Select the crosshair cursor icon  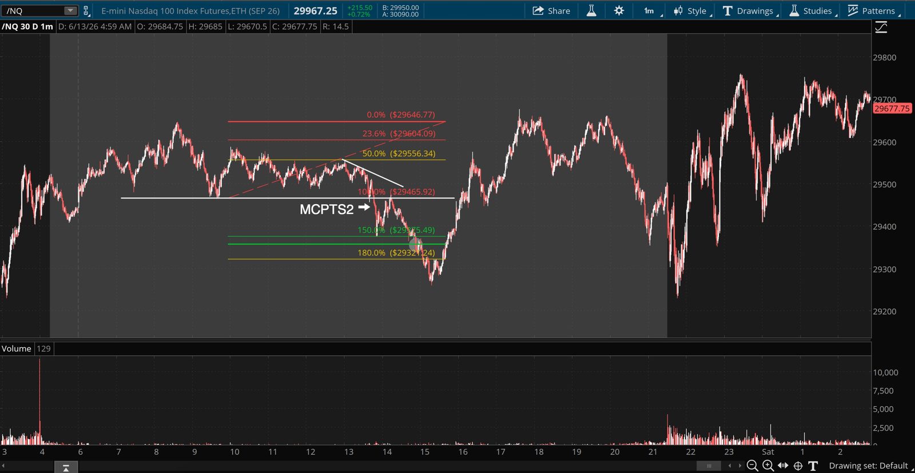(798, 466)
